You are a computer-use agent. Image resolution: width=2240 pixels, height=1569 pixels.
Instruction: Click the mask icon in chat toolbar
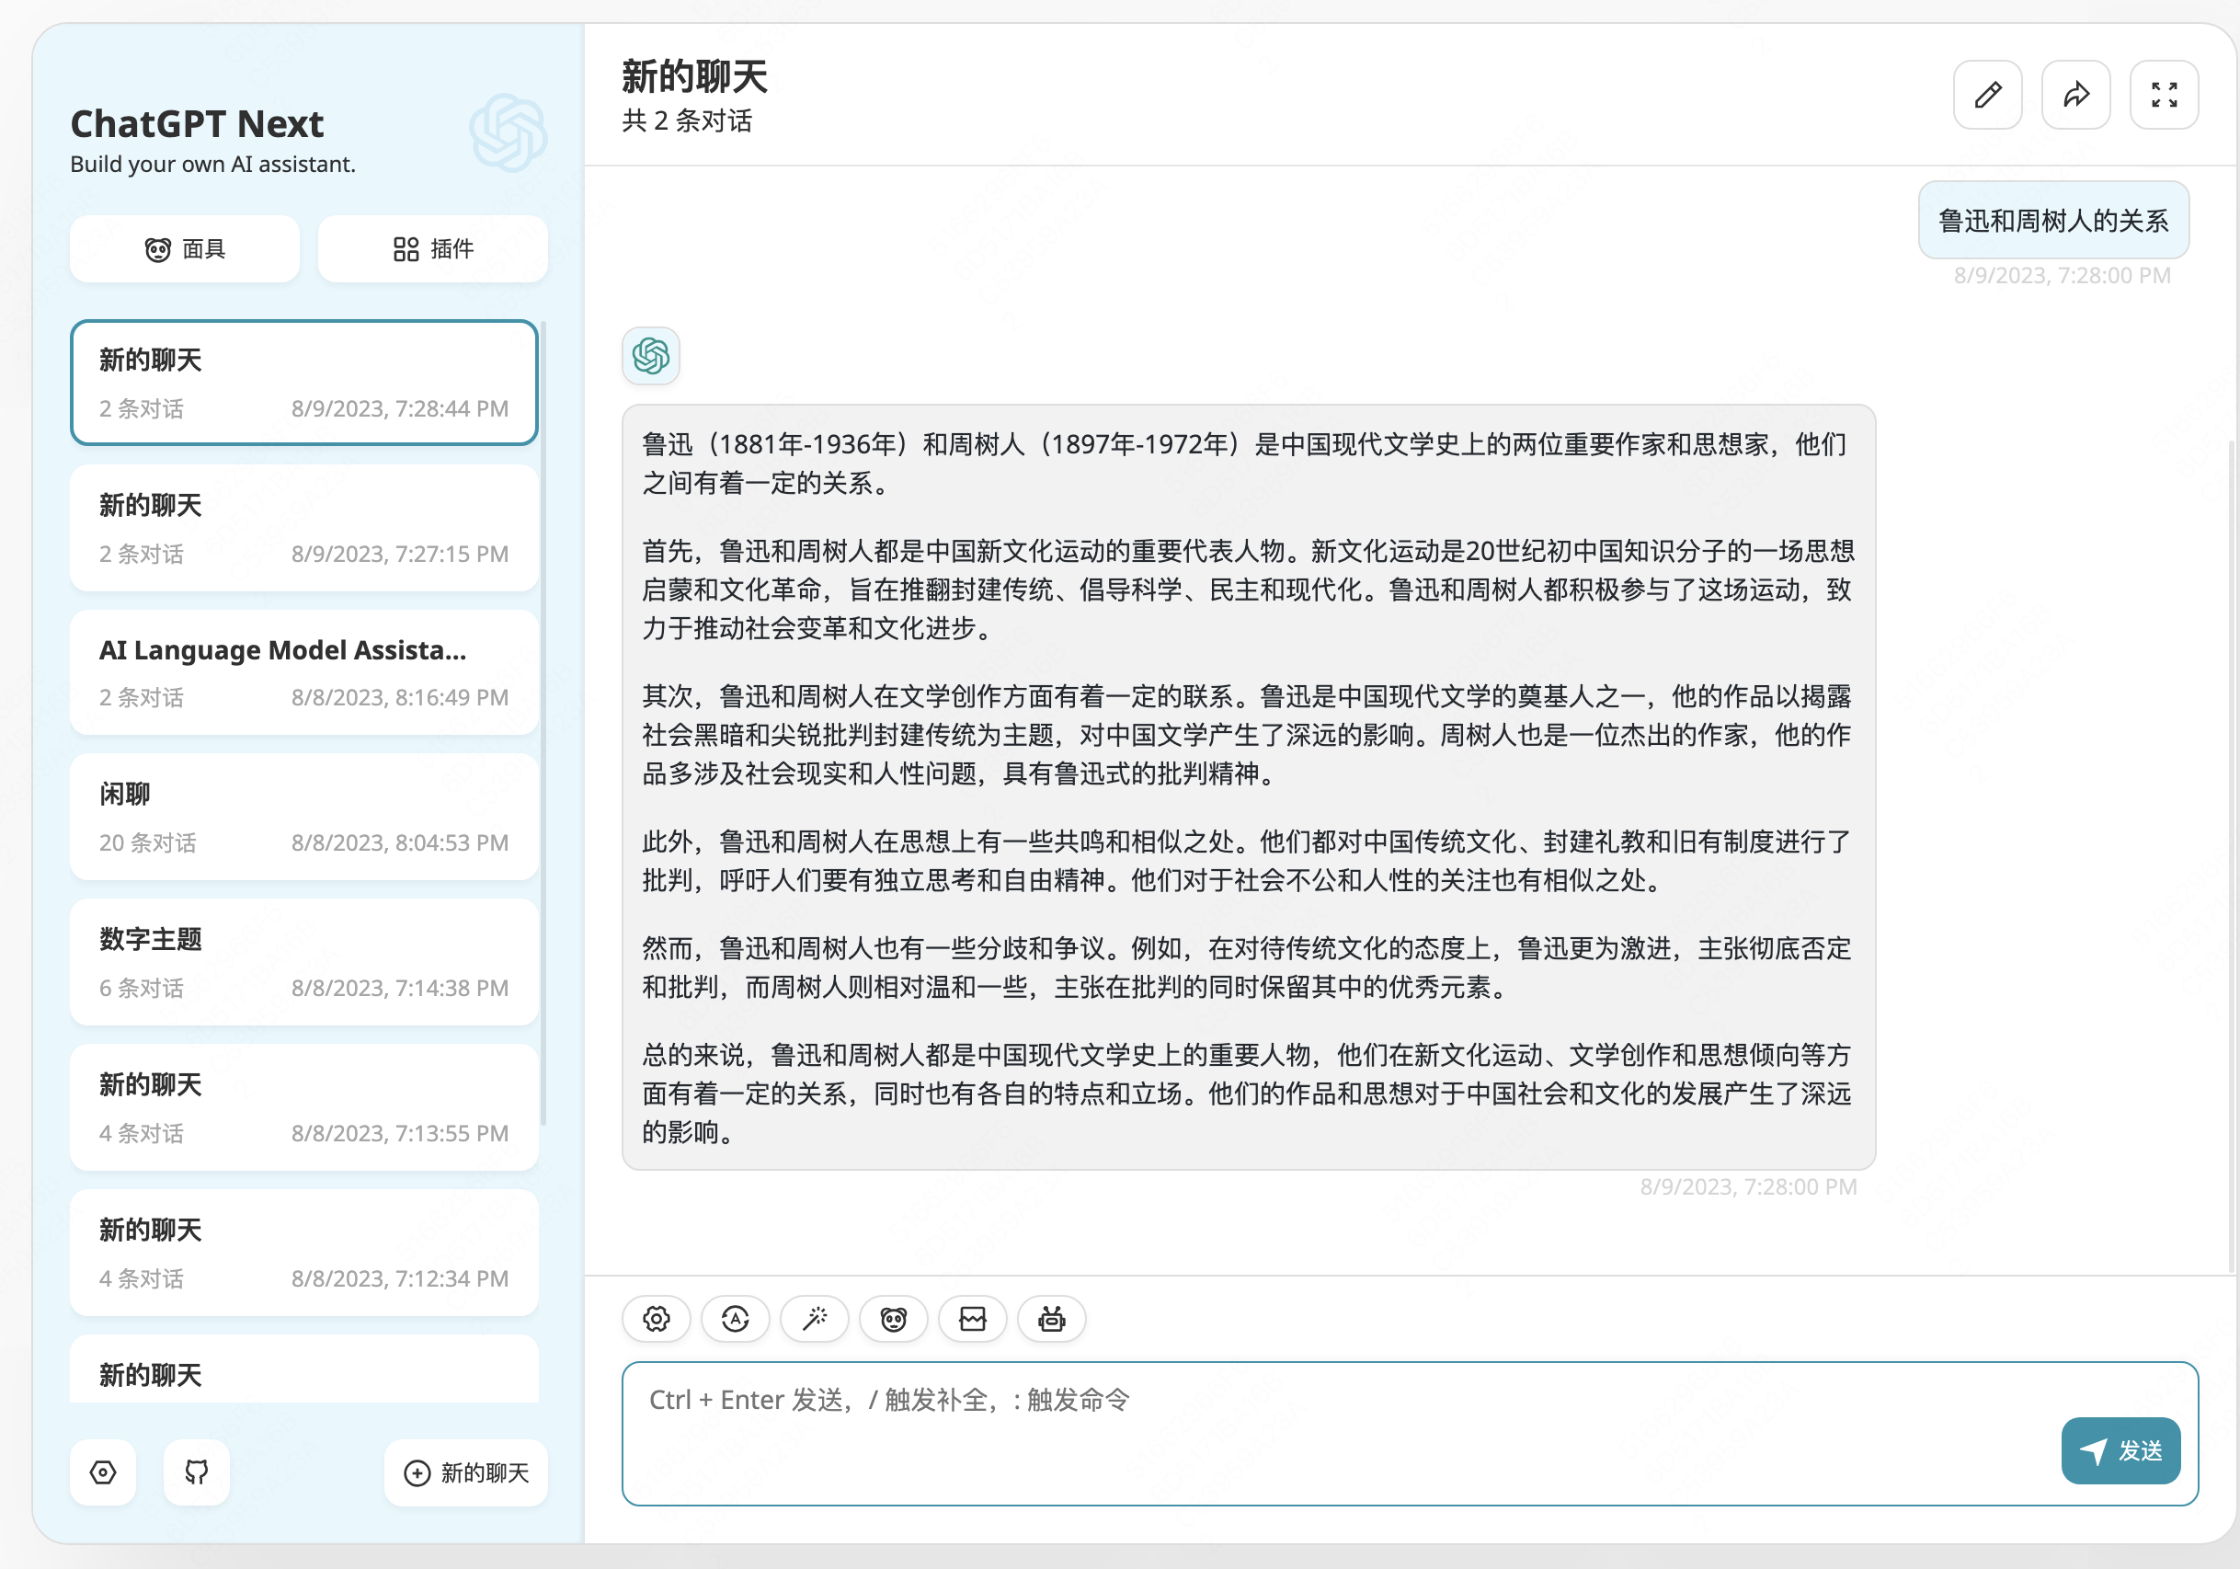(x=894, y=1319)
